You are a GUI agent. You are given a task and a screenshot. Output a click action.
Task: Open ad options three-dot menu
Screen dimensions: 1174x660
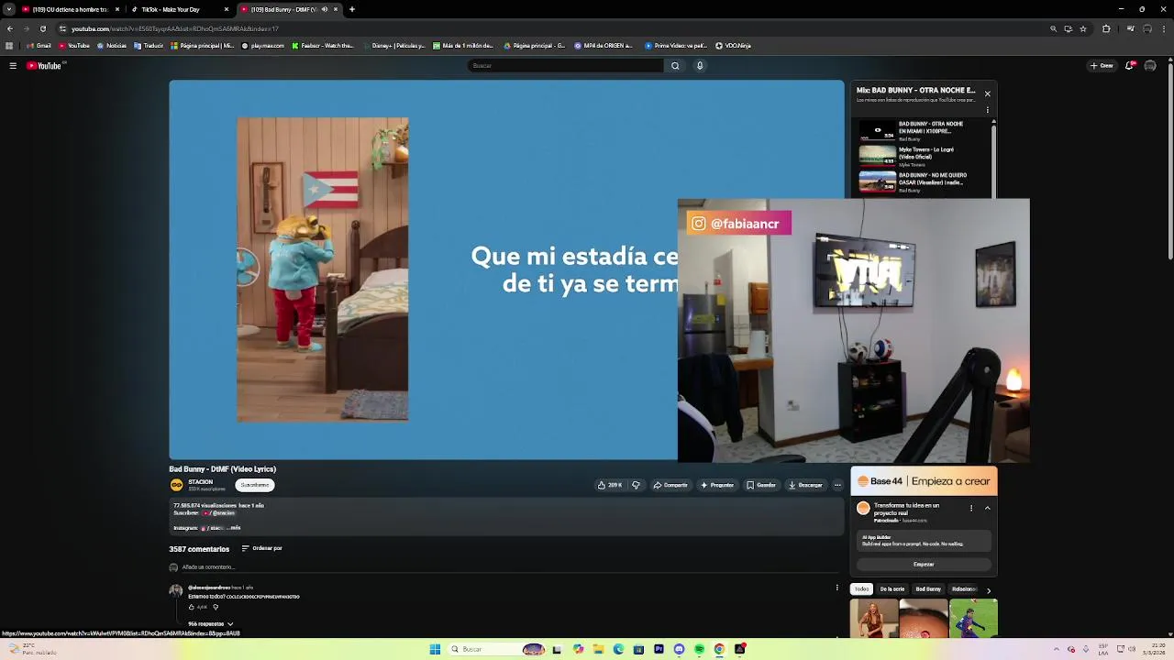(971, 508)
